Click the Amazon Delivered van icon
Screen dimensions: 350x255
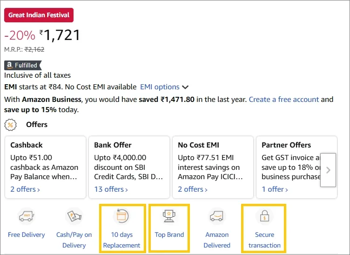tap(217, 217)
